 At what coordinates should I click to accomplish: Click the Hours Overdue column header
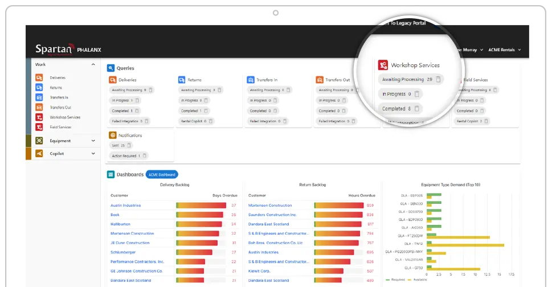click(x=362, y=195)
